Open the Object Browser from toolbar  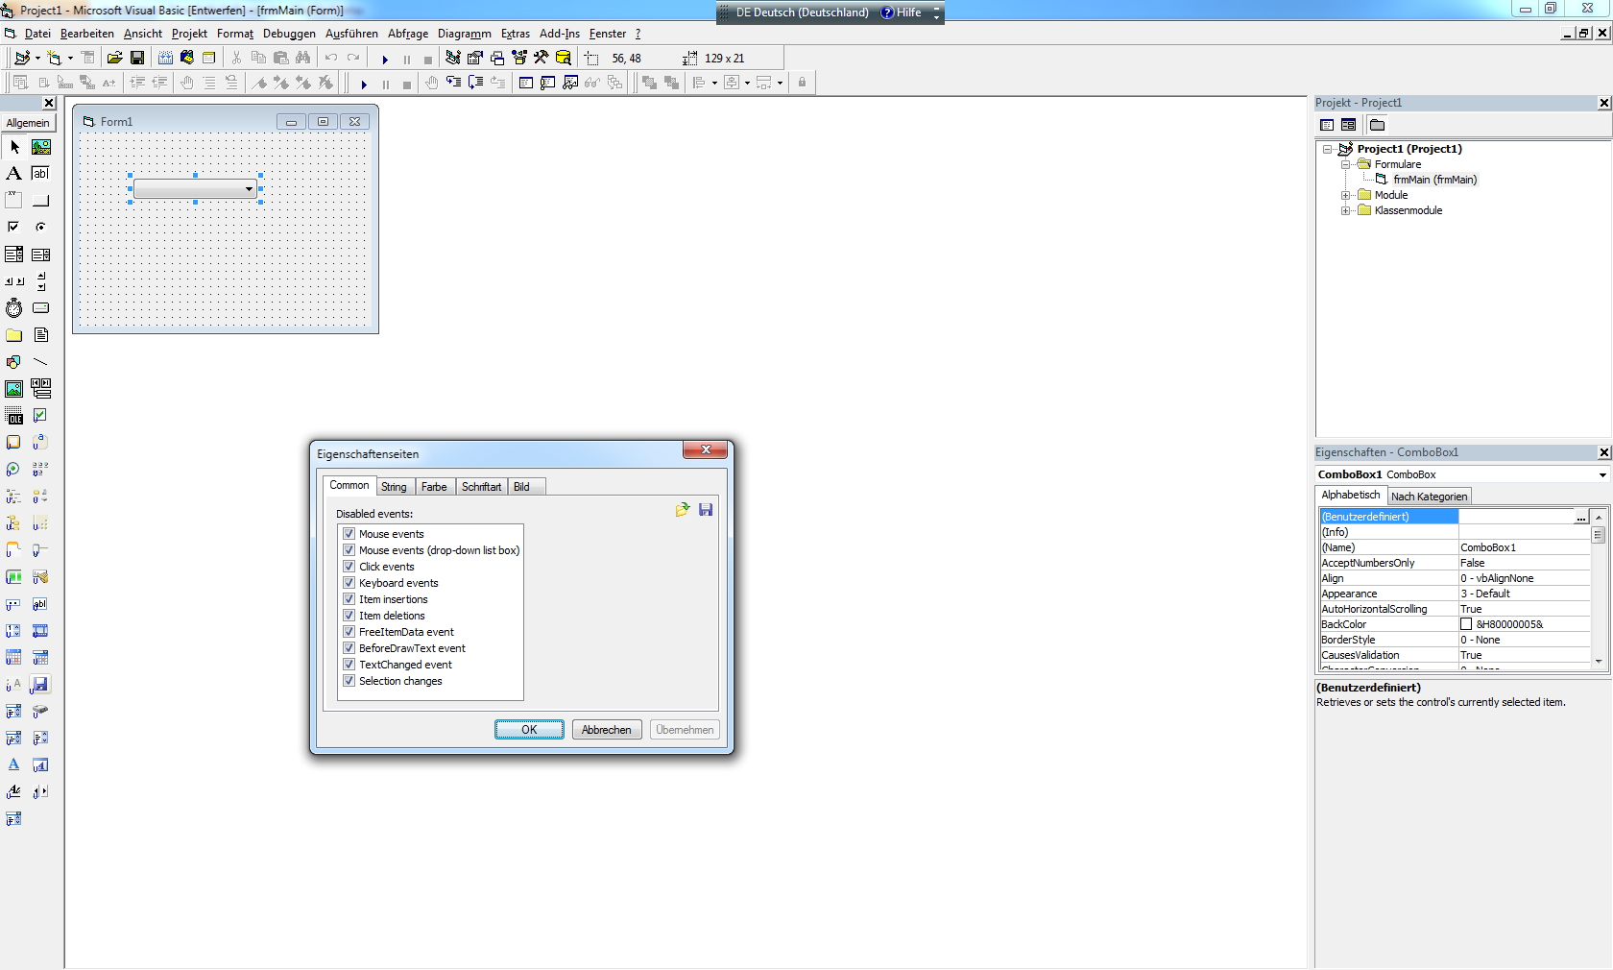519,59
